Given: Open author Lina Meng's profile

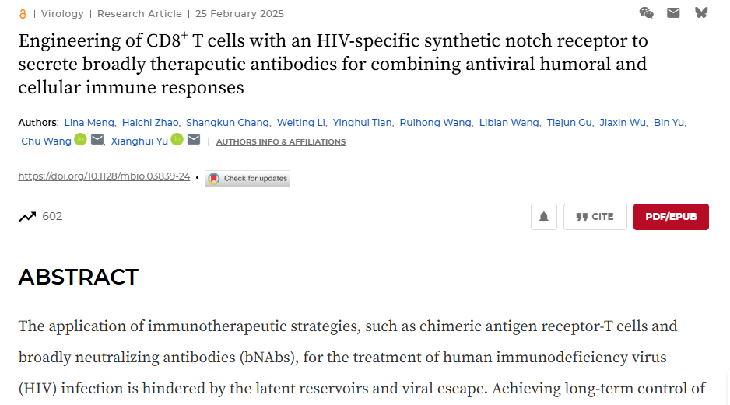Looking at the screenshot, I should (89, 123).
